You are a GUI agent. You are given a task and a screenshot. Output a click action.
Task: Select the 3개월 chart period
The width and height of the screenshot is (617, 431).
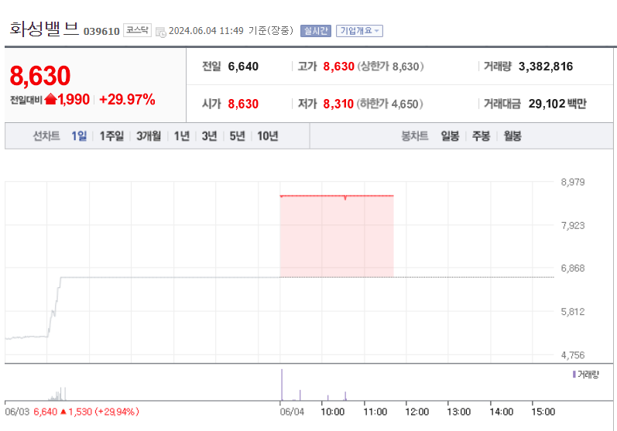149,136
